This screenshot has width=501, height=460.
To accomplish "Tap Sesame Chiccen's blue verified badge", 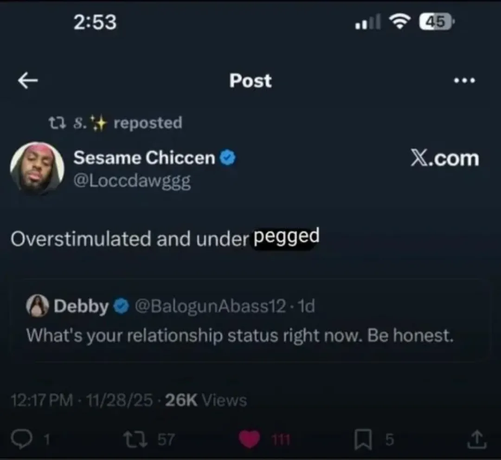I will click(227, 158).
